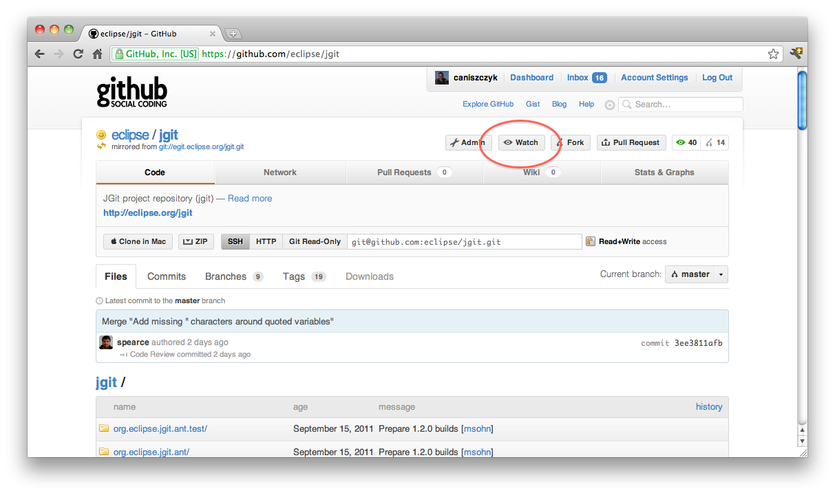
Task: Select the HTTP protocol option
Action: pyautogui.click(x=266, y=241)
